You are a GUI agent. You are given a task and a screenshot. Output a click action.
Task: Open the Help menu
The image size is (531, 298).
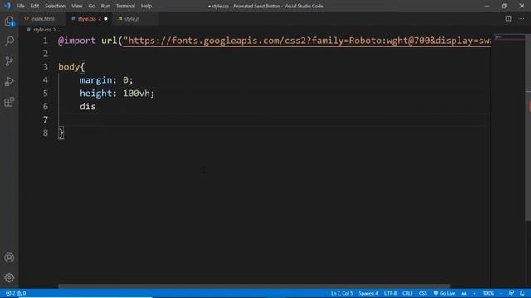(146, 6)
